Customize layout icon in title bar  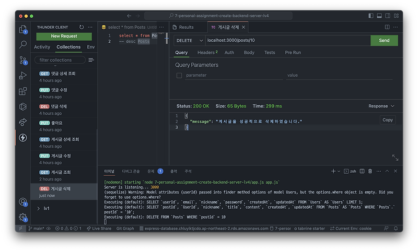pyautogui.click(x=397, y=16)
